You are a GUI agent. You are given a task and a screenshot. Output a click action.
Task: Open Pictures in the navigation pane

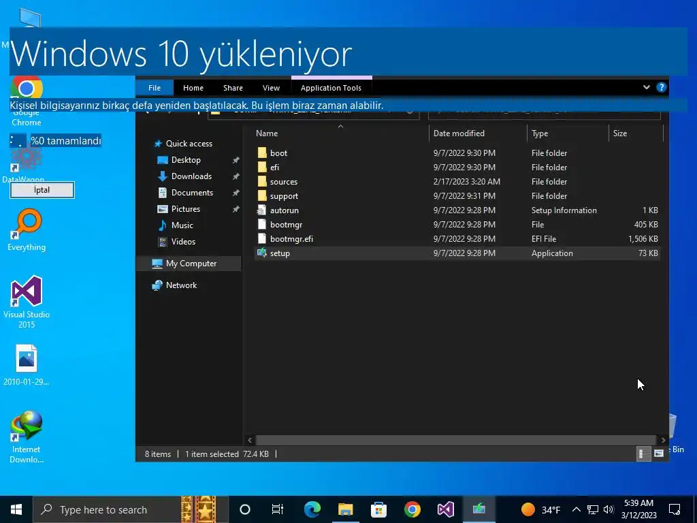tap(185, 209)
